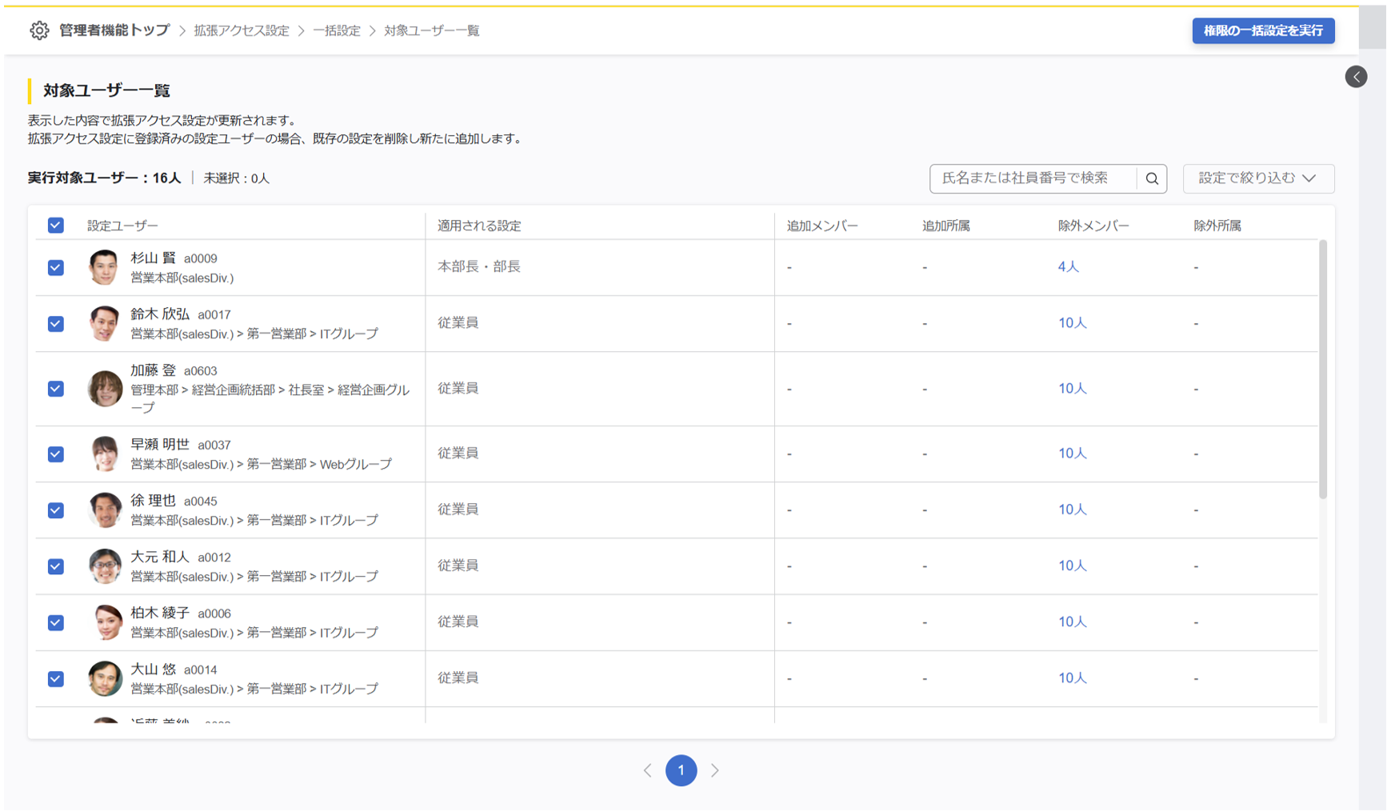Click the settings gear icon in breadcrumb
The image size is (1387, 811).
click(x=39, y=30)
